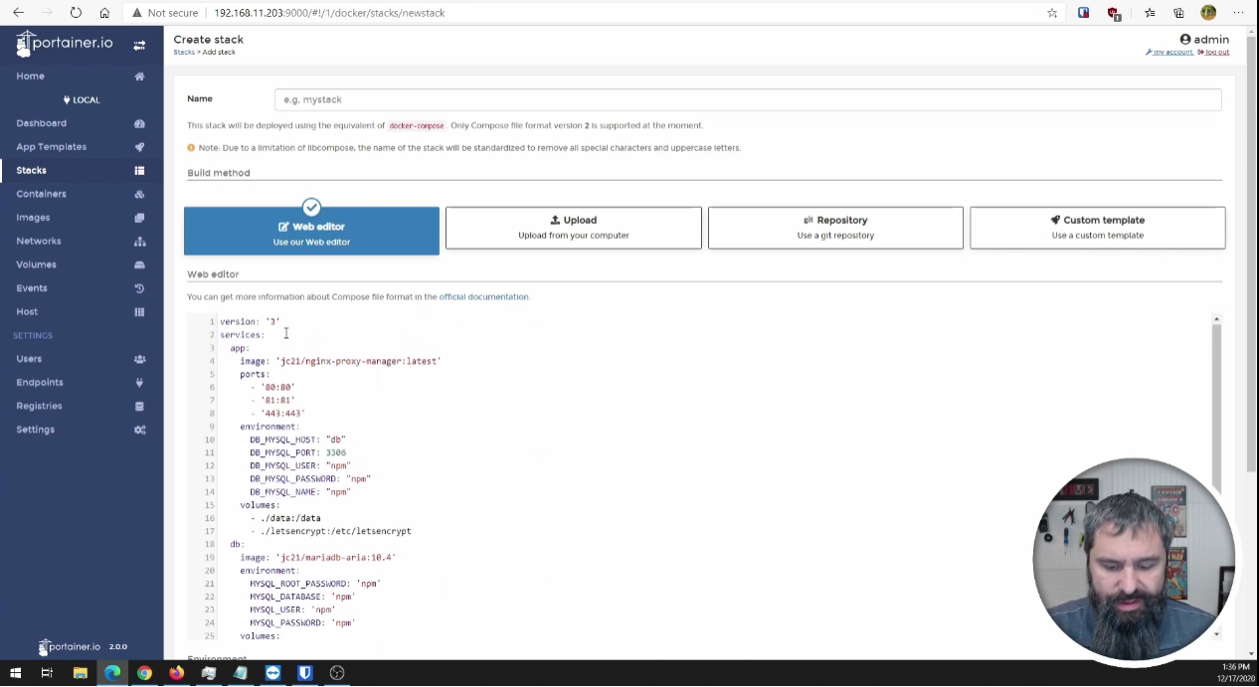The height and width of the screenshot is (687, 1259).
Task: Click browser refresh icon
Action: coord(76,13)
